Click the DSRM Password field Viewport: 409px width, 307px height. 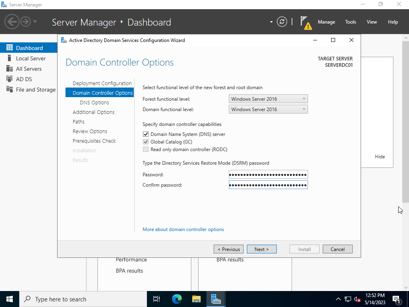pyautogui.click(x=268, y=175)
